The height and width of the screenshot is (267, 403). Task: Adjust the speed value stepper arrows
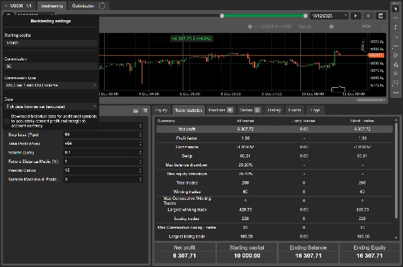(x=384, y=26)
